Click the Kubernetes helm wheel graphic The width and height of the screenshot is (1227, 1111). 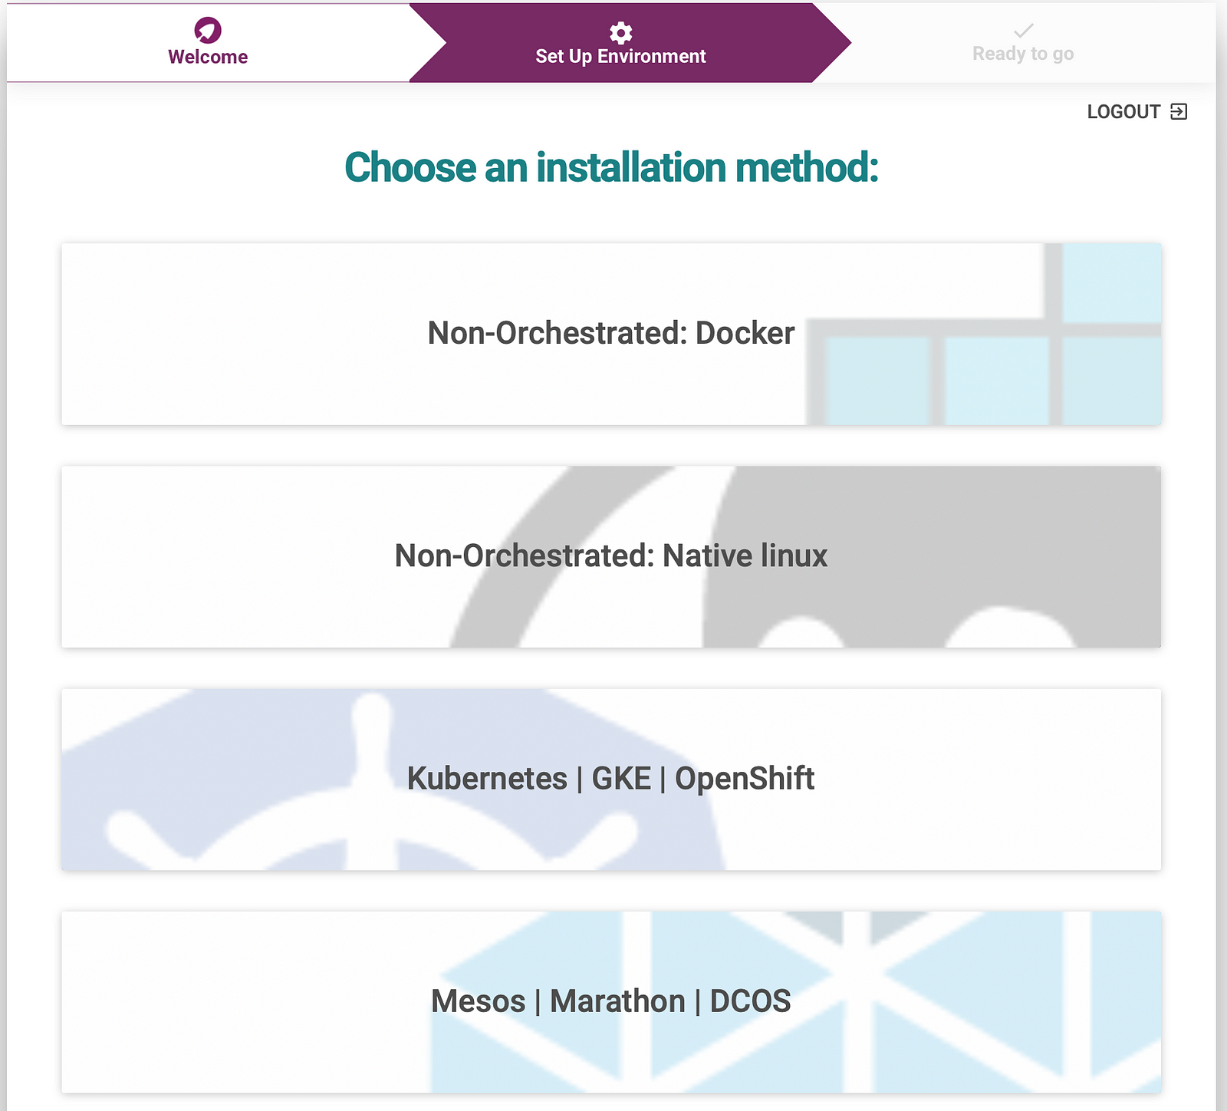(391, 780)
